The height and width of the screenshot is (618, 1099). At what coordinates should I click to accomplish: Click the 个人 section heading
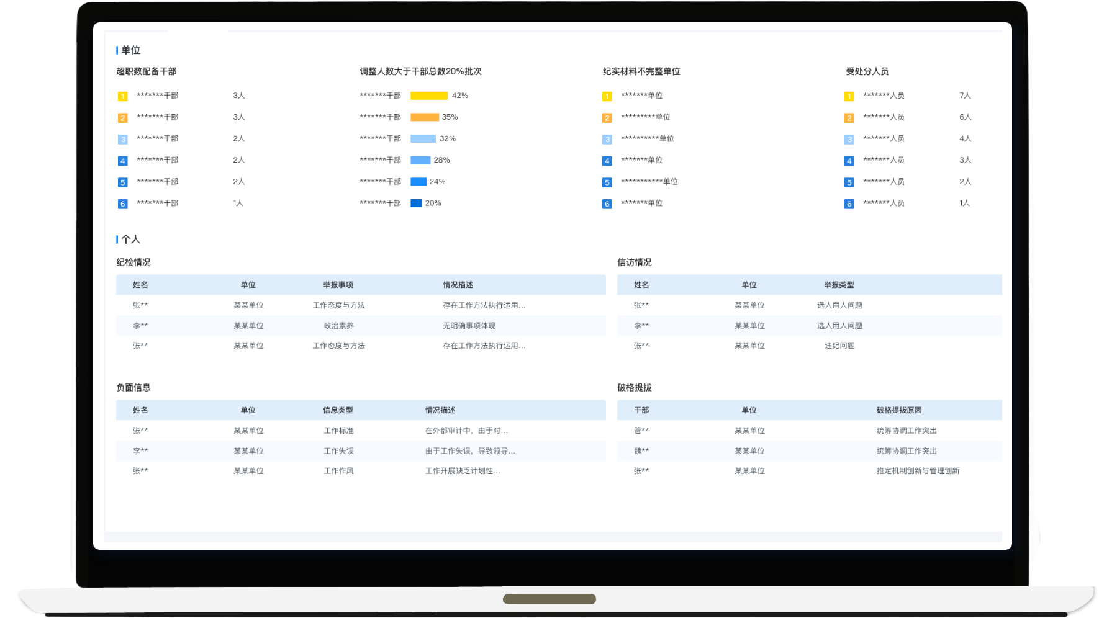[x=130, y=240]
